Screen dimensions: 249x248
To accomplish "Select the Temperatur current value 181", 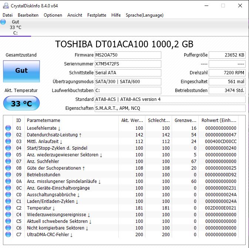I will pos(139,208).
